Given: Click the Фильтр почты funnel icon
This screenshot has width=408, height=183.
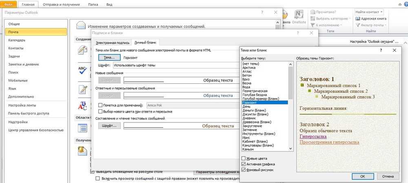Looking at the screenshot, I should 358,25.
